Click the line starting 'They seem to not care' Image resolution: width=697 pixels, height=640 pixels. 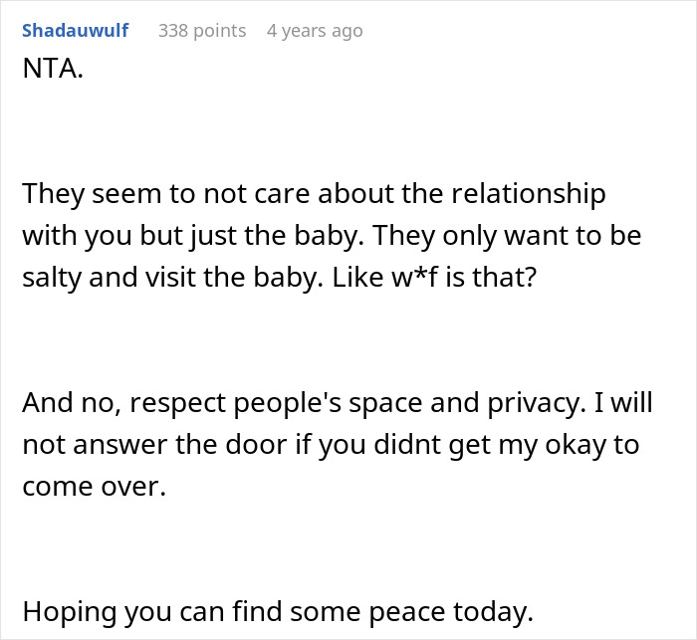point(315,193)
